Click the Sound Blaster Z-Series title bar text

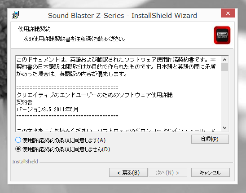tap(123, 16)
